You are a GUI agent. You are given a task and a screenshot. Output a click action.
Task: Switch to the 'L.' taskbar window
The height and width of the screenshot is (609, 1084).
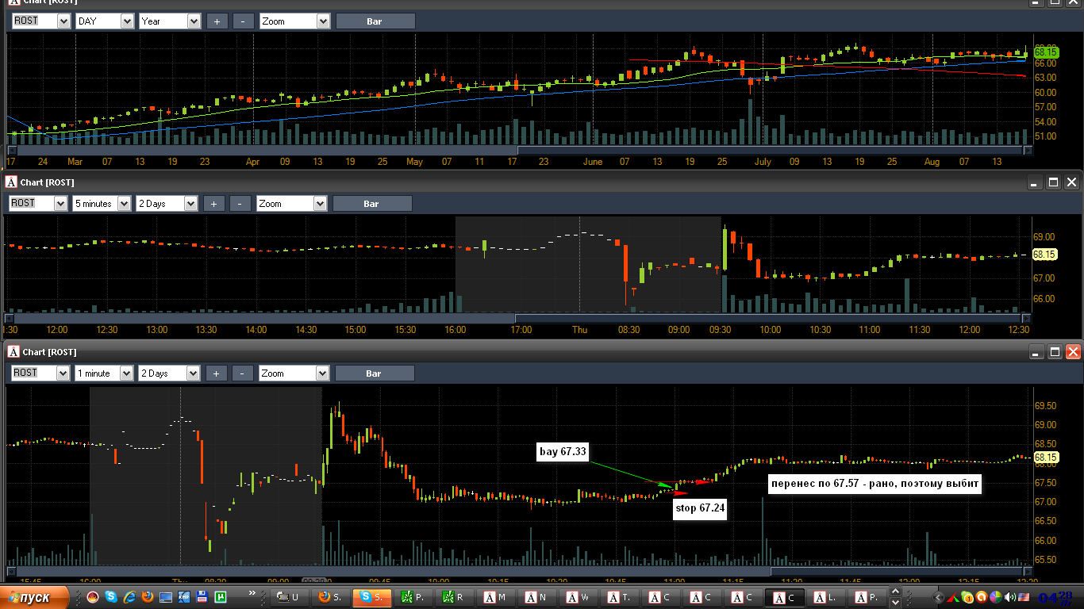click(x=825, y=597)
